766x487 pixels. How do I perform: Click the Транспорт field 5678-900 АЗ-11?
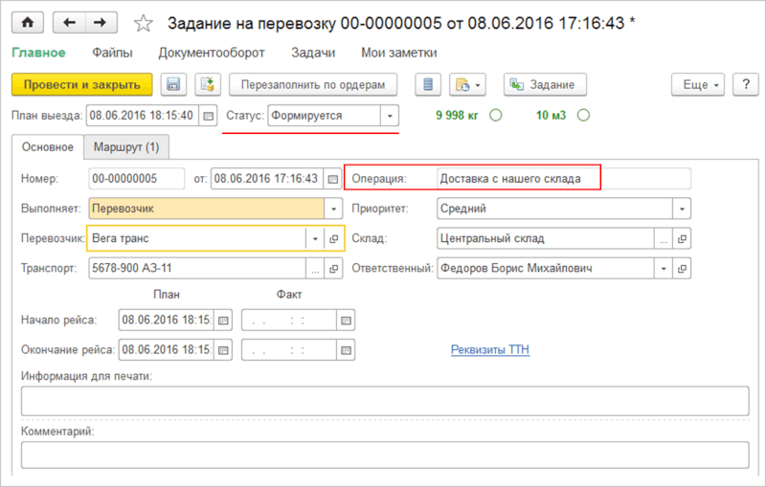tap(197, 269)
